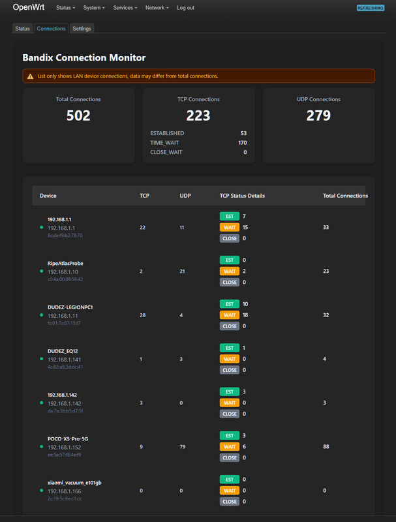Click the CLOSE badge for xiaomi_vacuum_e101gb
This screenshot has width=396, height=522.
tap(230, 502)
